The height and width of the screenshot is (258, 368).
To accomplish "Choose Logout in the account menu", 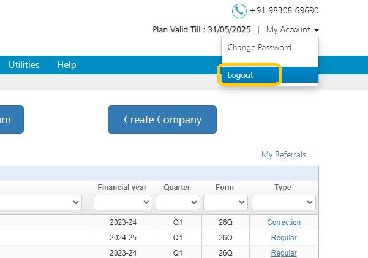I will [250, 75].
